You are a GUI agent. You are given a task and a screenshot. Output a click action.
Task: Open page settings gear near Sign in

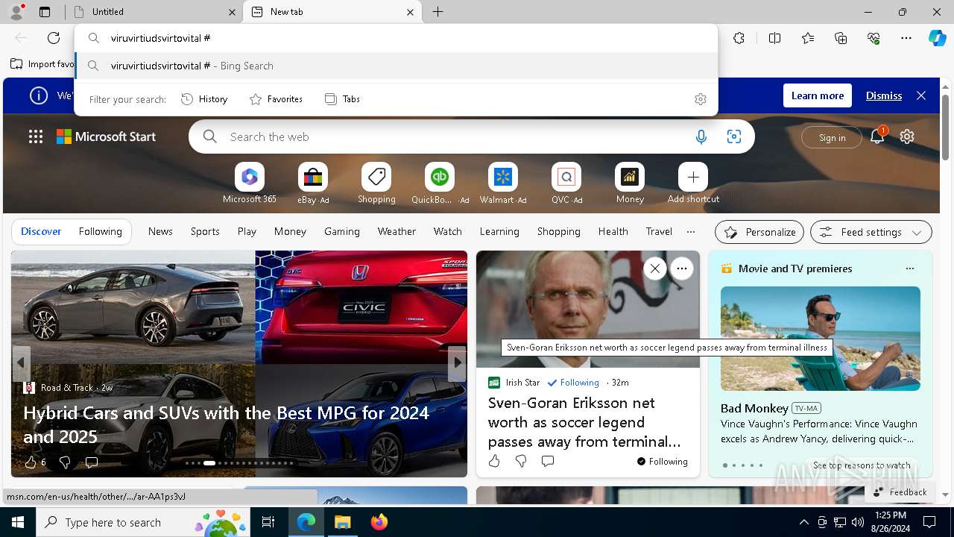pyautogui.click(x=907, y=136)
